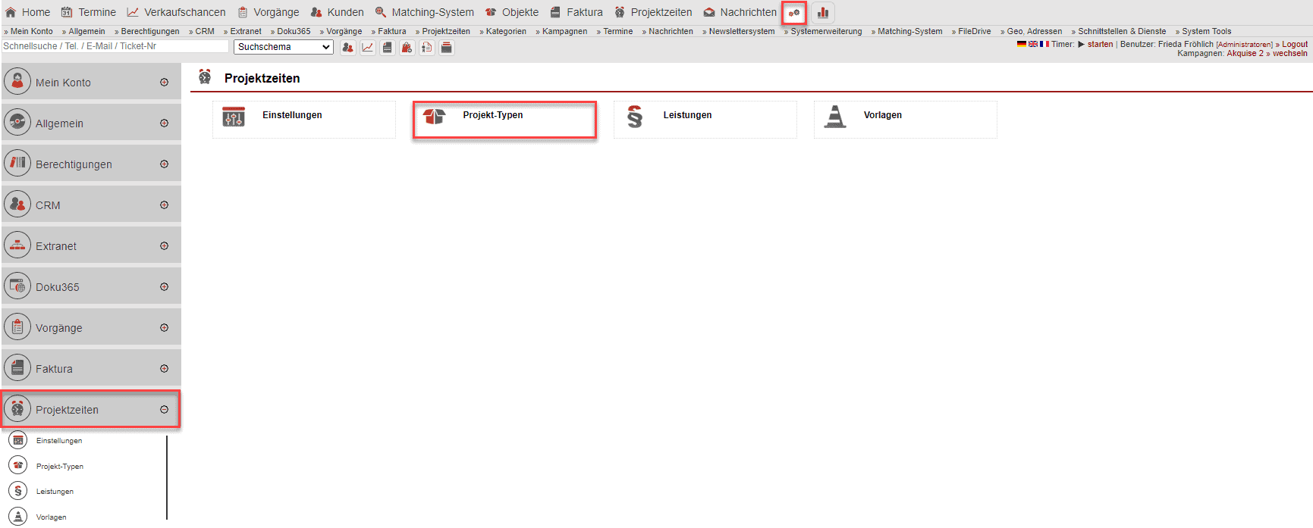Click the line chart icon in quick toolbar
Viewport: 1313px width, 528px height.
coord(368,48)
